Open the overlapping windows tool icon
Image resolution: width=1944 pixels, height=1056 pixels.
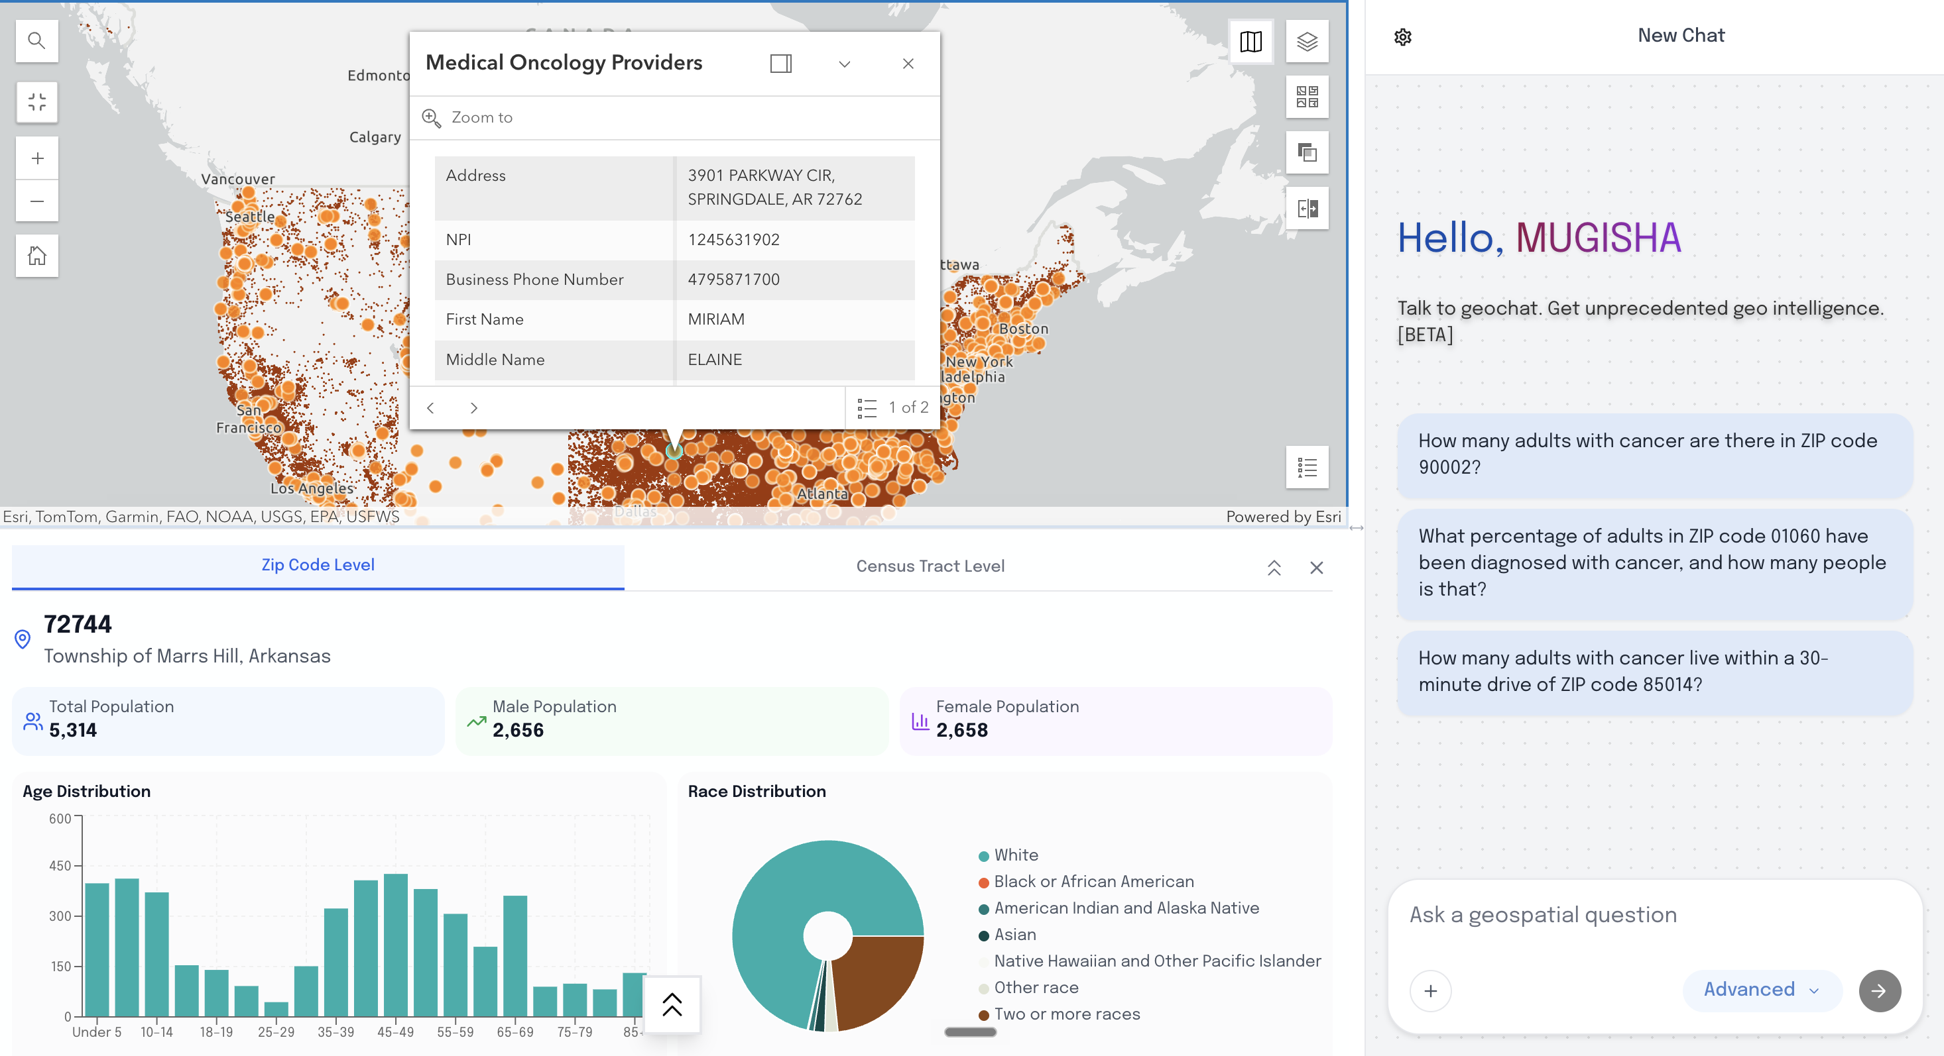pyautogui.click(x=1307, y=152)
